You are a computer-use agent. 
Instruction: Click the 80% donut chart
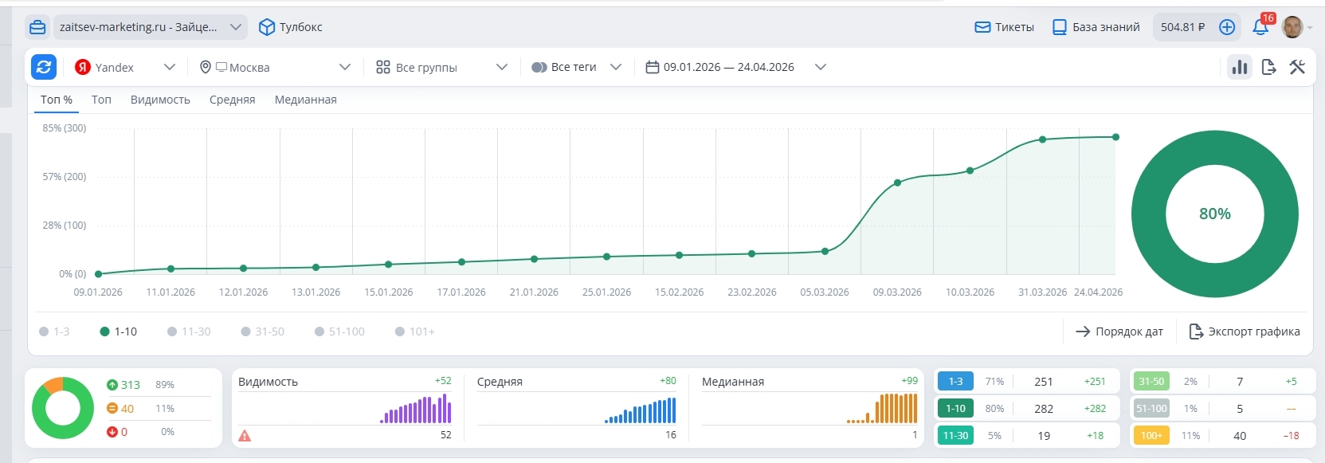(1214, 214)
